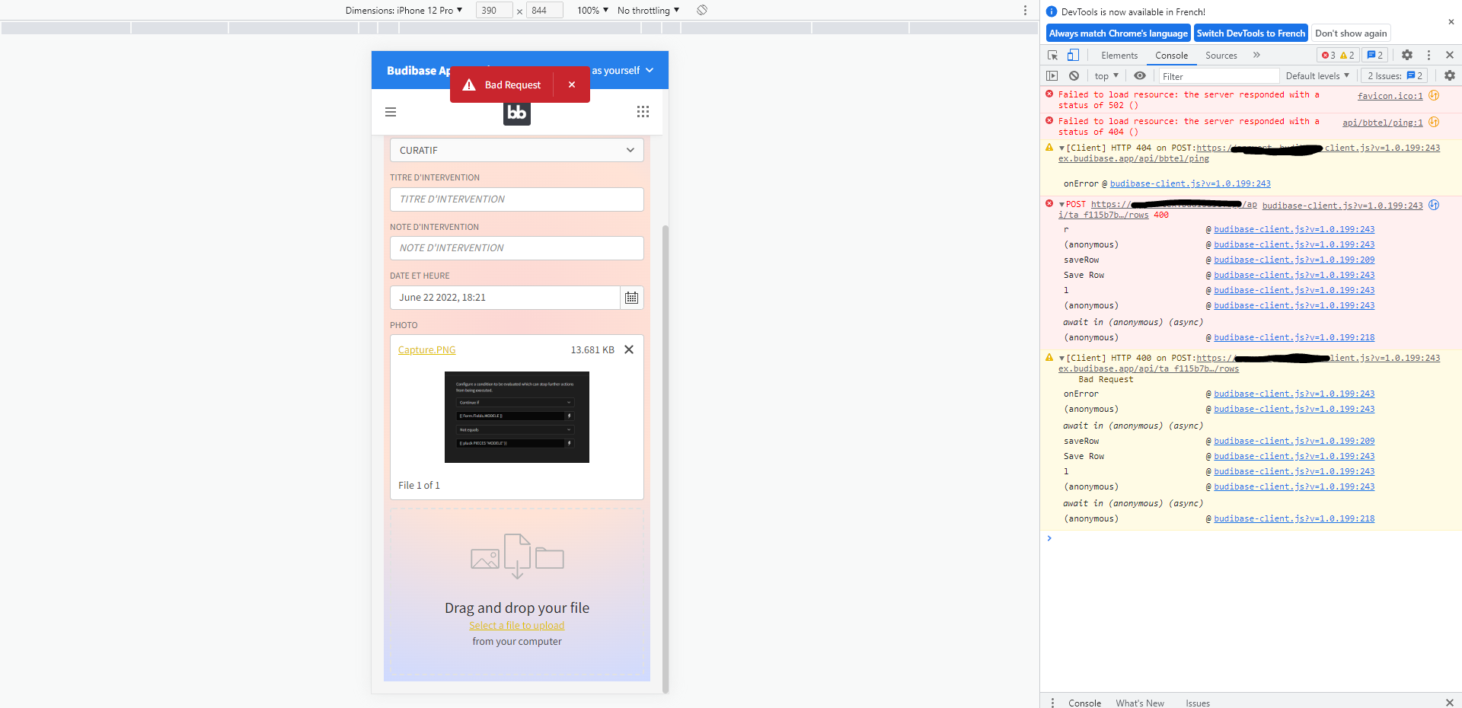The height and width of the screenshot is (708, 1462).
Task: Open the date picker calendar icon
Action: coord(631,298)
